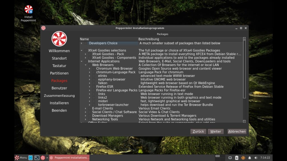Enable the E-mail Clients checkbox

pyautogui.click(x=89, y=108)
